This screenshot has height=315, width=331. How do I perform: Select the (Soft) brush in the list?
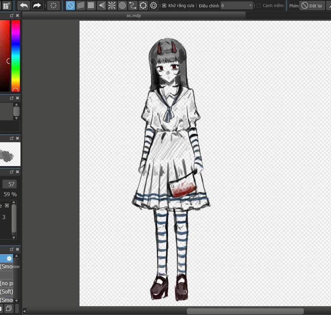tap(6, 292)
